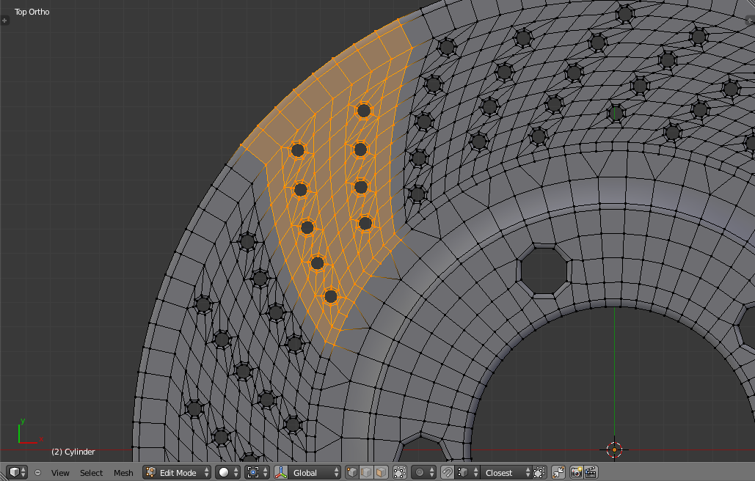The height and width of the screenshot is (481, 755).
Task: Click the Top Ortho view label
Action: (32, 12)
